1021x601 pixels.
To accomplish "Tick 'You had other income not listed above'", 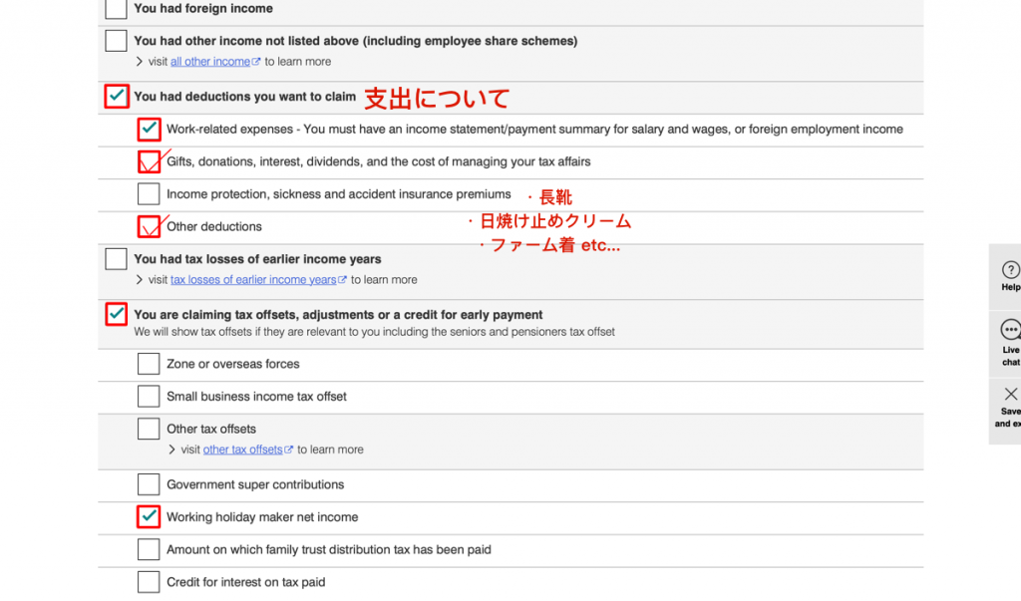I will coord(117,41).
